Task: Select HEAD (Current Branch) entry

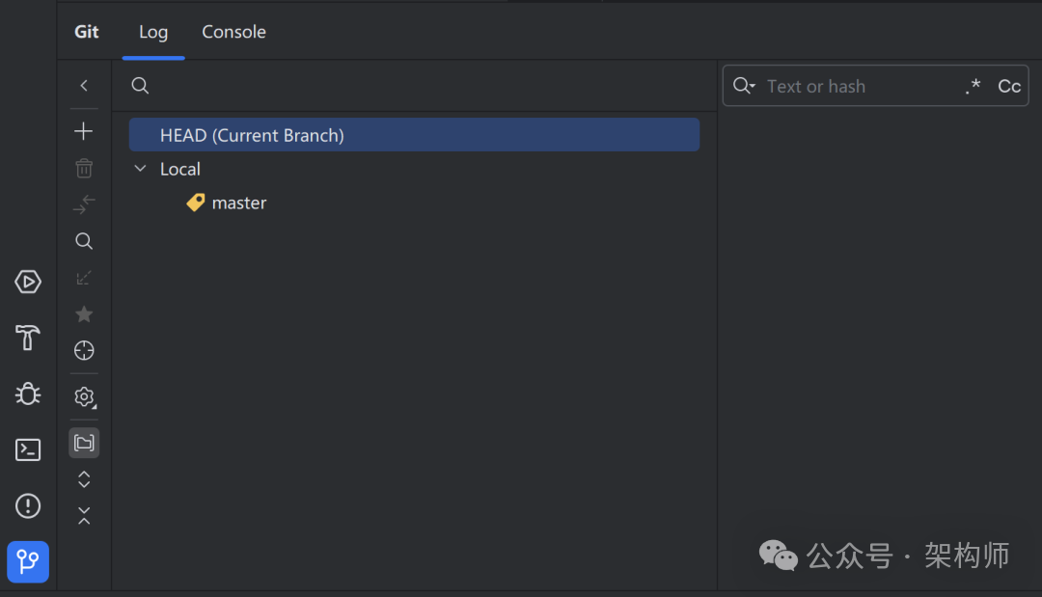Action: (414, 135)
